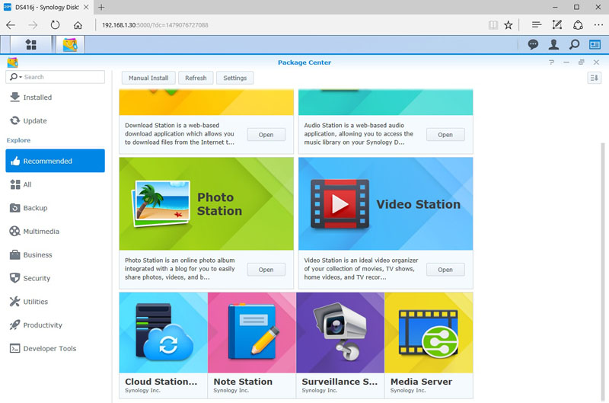
Task: Open the widgets panel icon
Action: click(x=595, y=45)
